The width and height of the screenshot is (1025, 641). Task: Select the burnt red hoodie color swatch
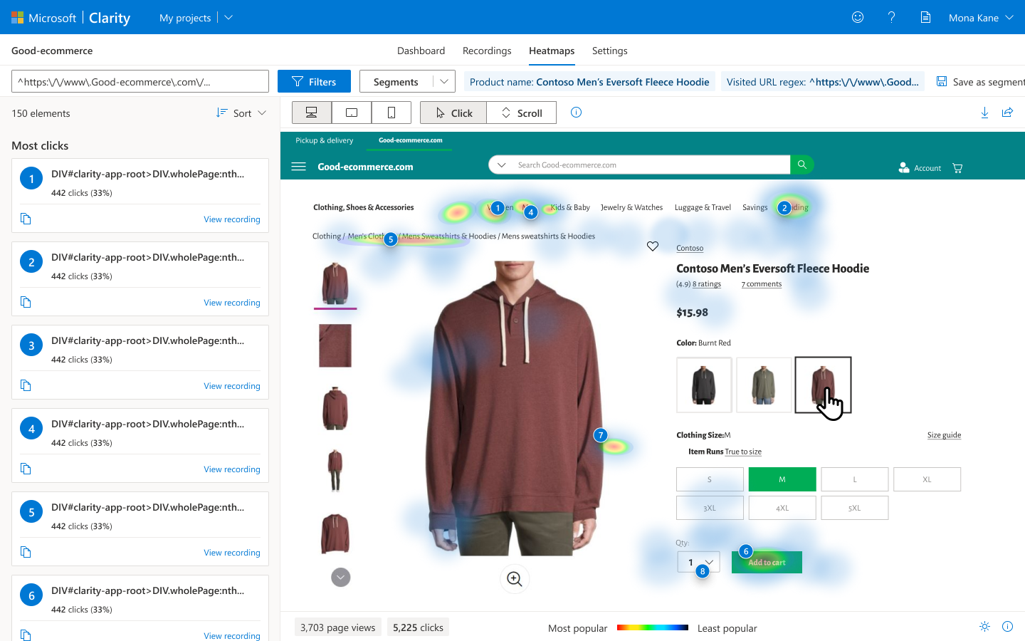[x=823, y=385]
